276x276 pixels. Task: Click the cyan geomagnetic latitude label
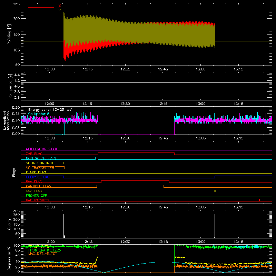(x=238, y=247)
